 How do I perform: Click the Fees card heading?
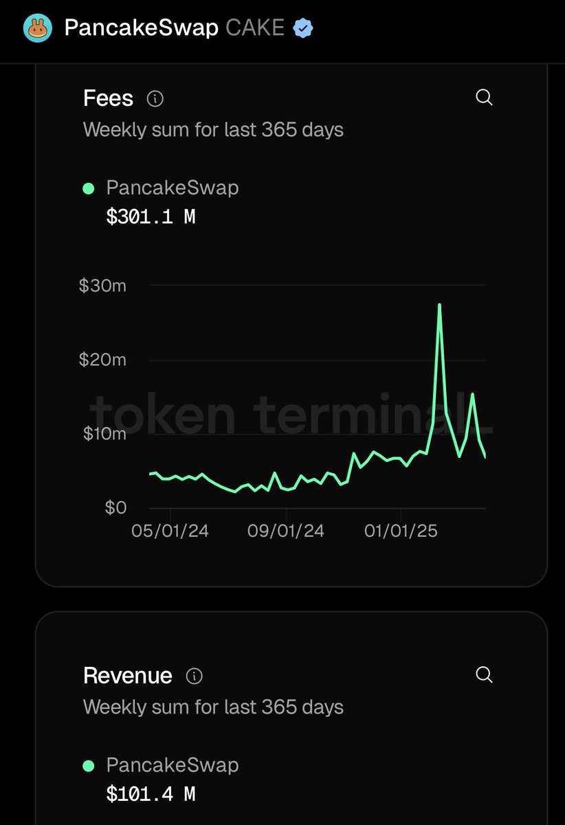point(108,98)
